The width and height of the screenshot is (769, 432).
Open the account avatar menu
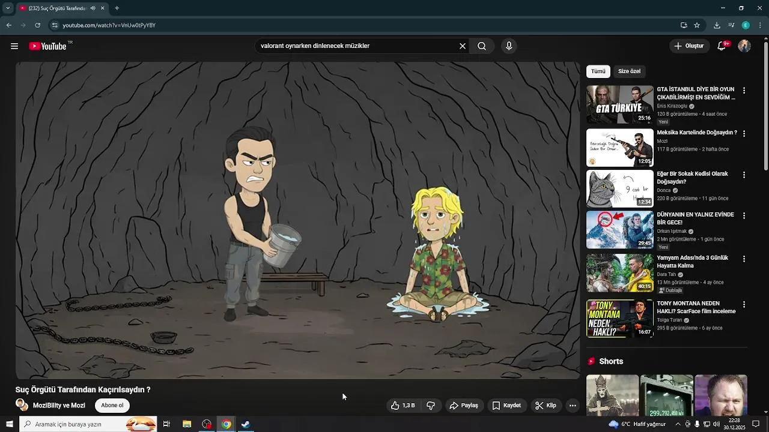point(744,46)
